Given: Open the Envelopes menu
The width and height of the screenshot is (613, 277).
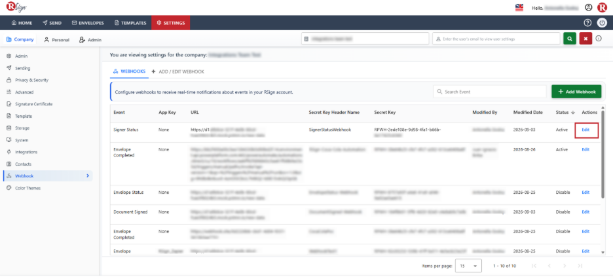Looking at the screenshot, I should coord(88,23).
